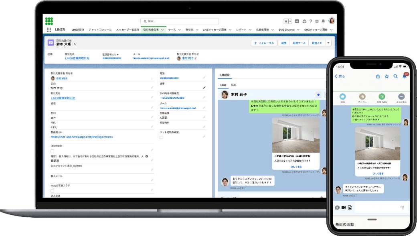417x236 pixels.
Task: Select the LINE tab in chat panel
Action: pos(223,85)
